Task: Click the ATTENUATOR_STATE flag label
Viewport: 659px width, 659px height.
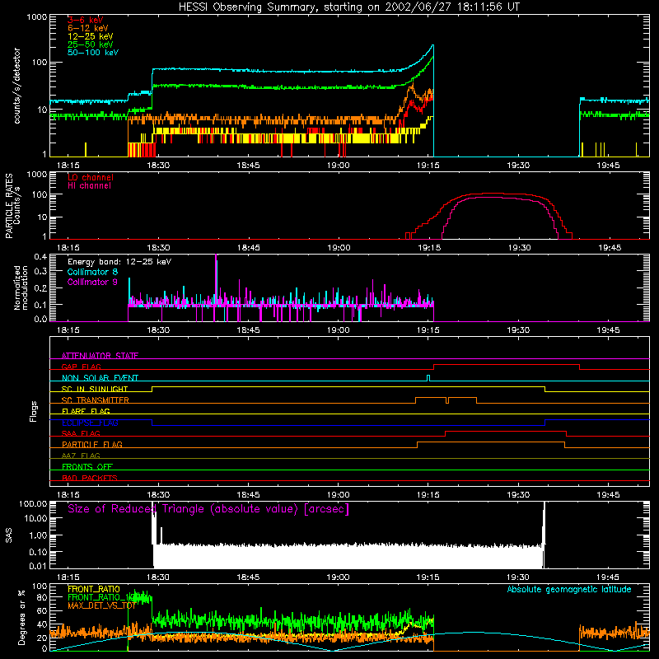Action: click(100, 356)
